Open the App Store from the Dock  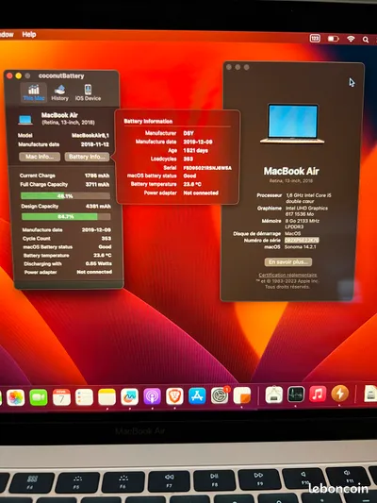197,395
